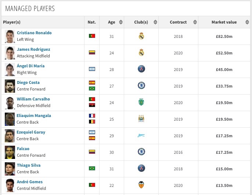Click Sporting CP crest in William Carvalho's row
This screenshot has width=252, height=195.
[141, 102]
